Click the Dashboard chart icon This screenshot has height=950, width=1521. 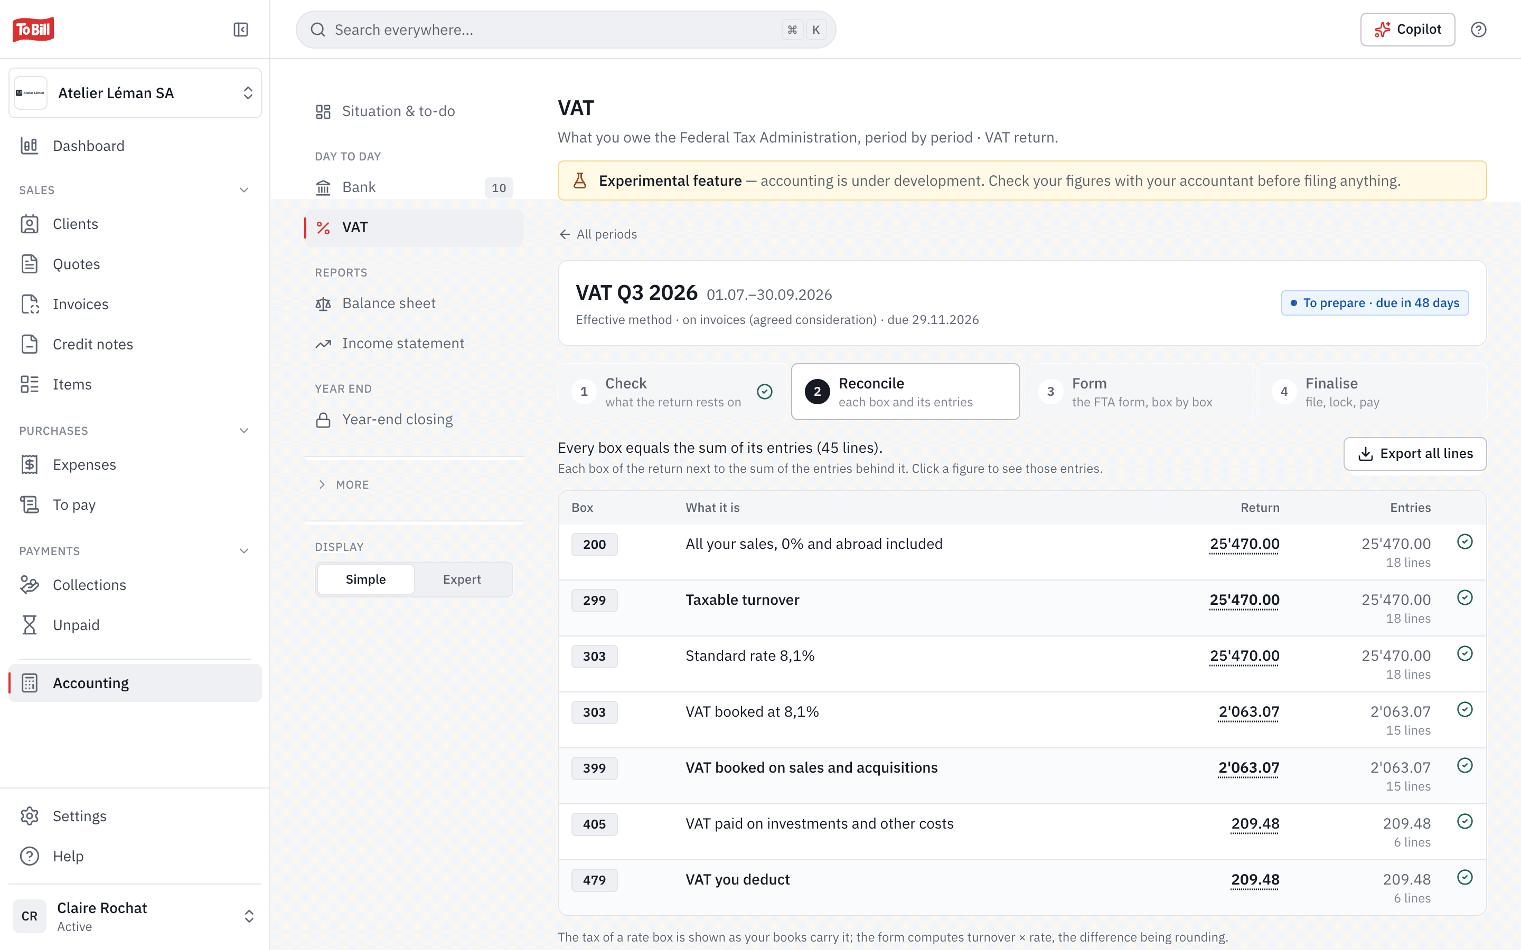pyautogui.click(x=30, y=146)
